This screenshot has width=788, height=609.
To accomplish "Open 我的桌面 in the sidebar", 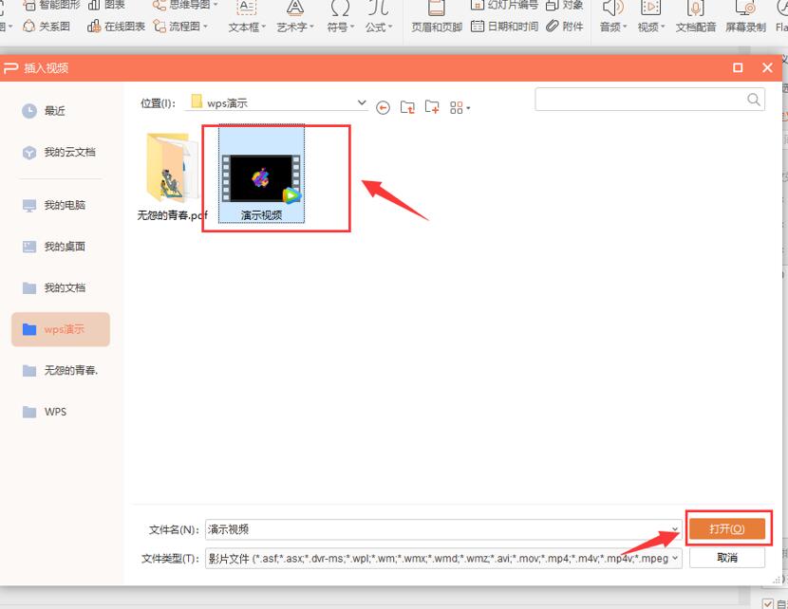I will (64, 247).
